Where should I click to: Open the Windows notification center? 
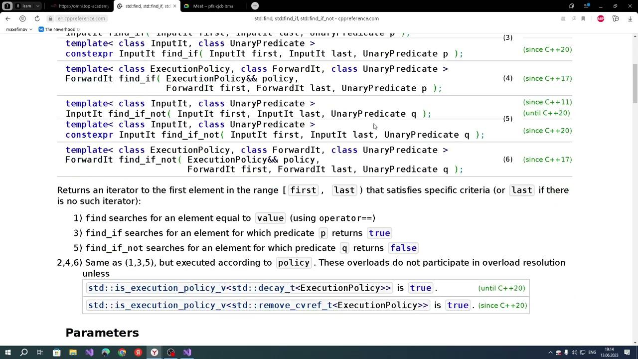pos(627,353)
